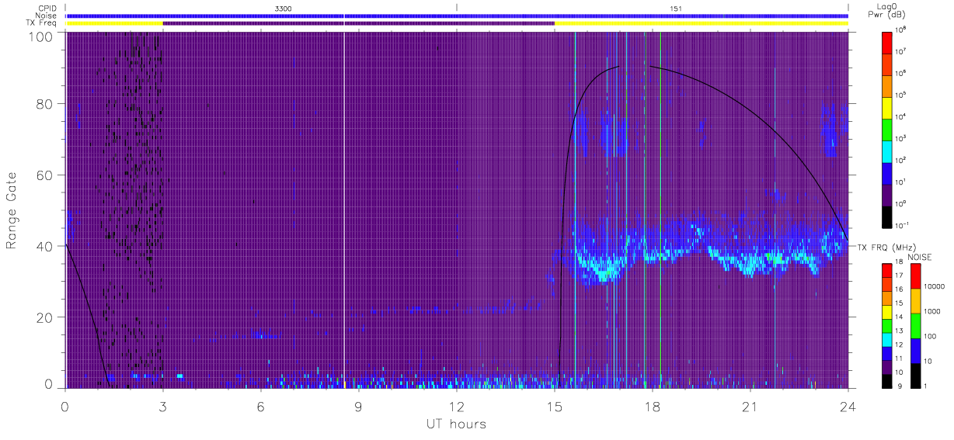954x440 pixels.
Task: Click x-axis tick label '12'
Action: (457, 407)
